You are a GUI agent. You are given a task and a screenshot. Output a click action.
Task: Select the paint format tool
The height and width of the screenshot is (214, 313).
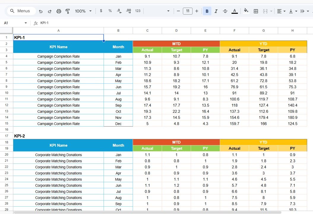(x=68, y=11)
